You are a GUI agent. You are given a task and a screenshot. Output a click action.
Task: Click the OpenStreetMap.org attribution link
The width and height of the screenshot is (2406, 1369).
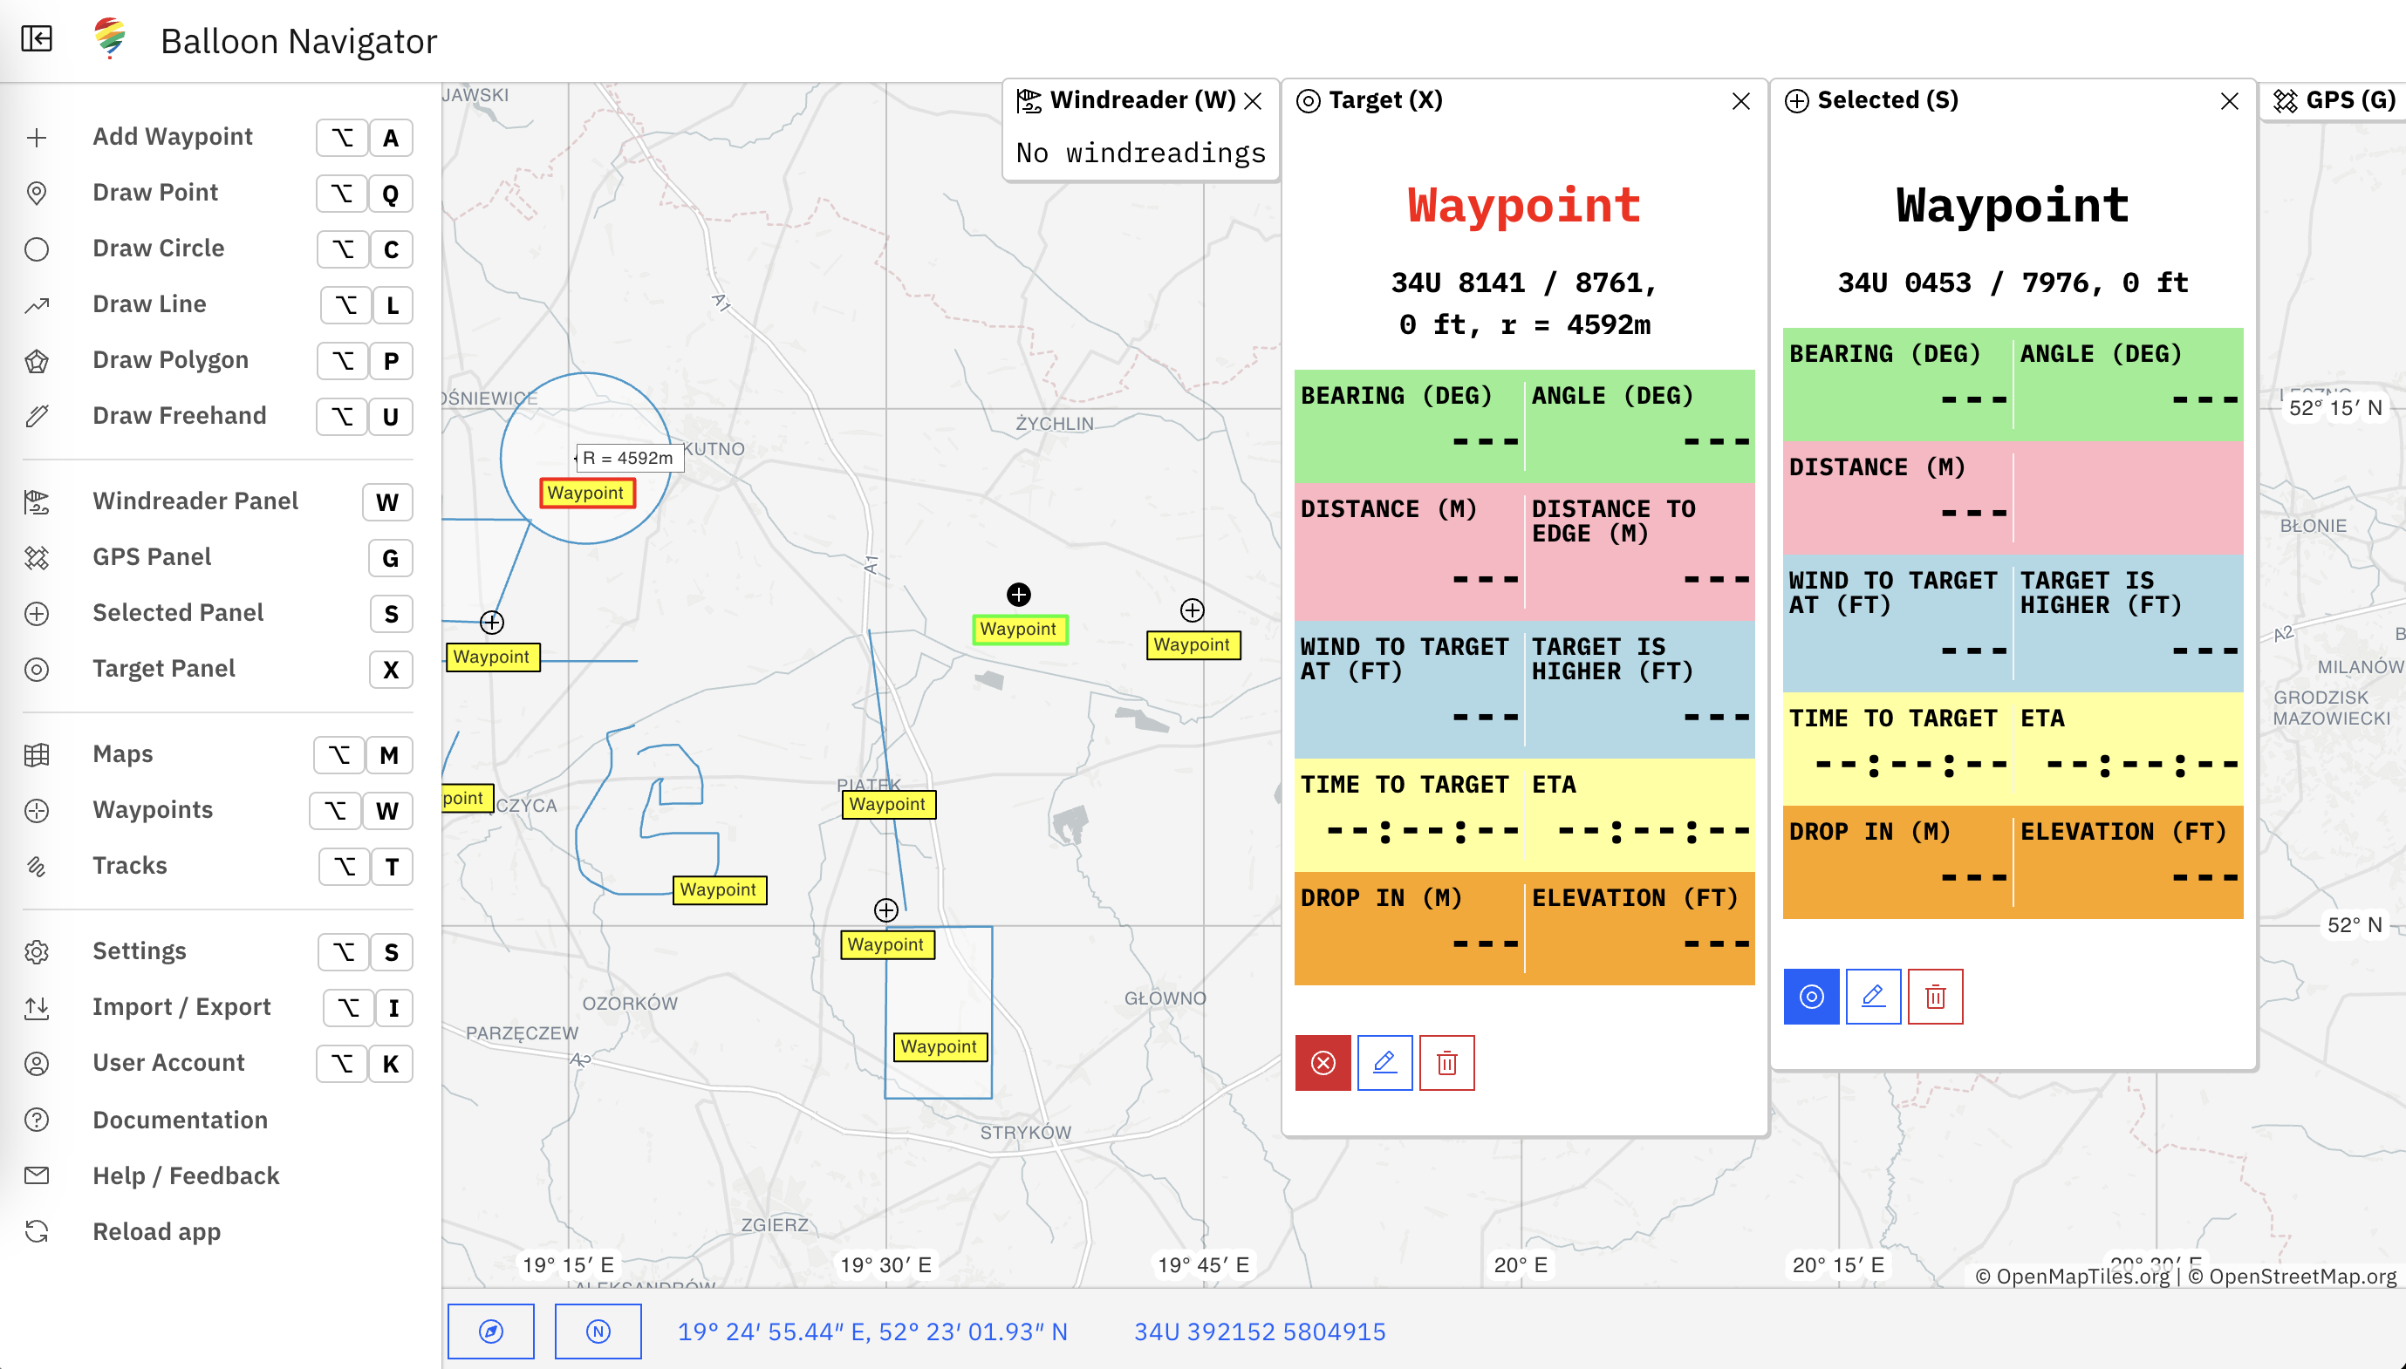click(2300, 1276)
